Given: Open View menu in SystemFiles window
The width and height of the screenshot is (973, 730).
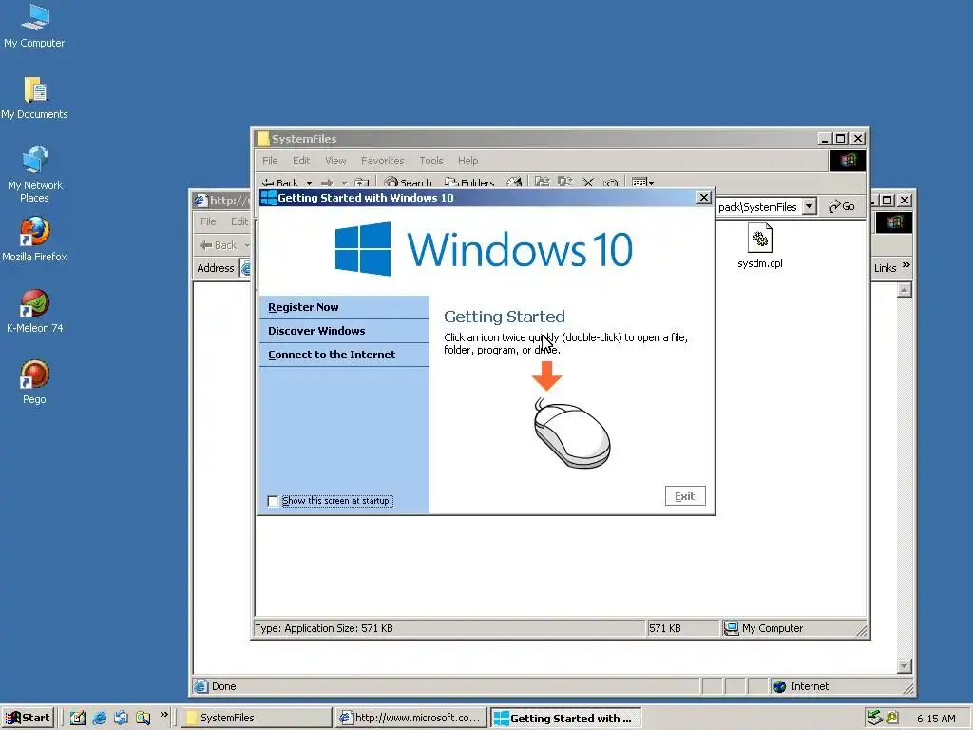Looking at the screenshot, I should click(x=335, y=161).
